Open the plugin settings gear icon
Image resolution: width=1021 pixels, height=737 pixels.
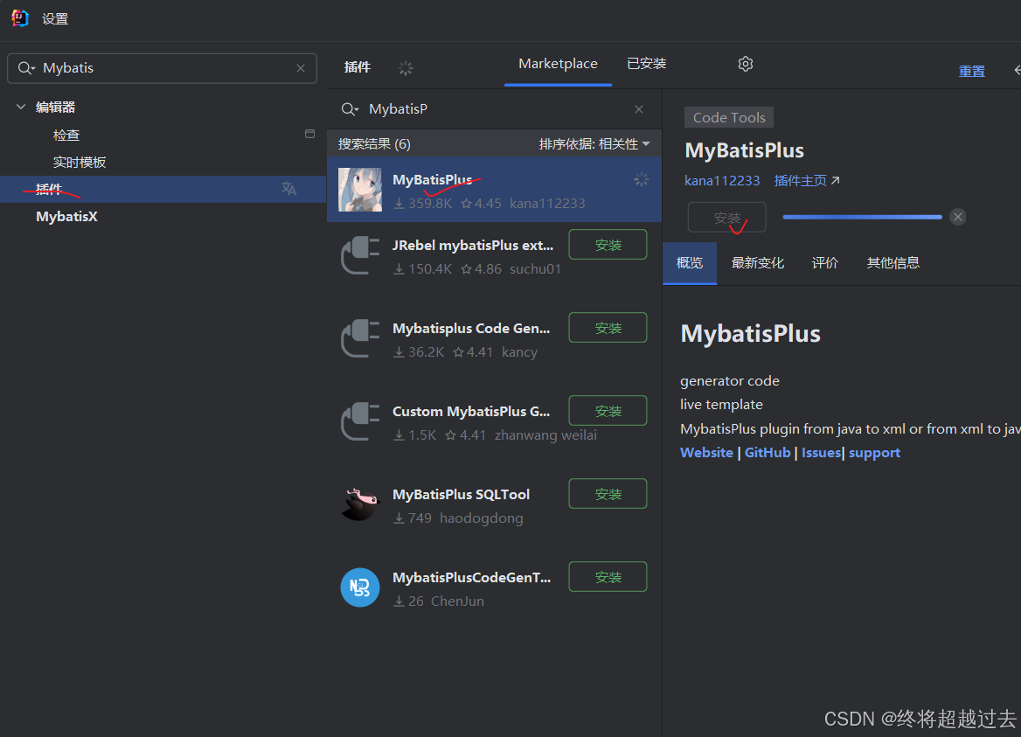[x=746, y=64]
